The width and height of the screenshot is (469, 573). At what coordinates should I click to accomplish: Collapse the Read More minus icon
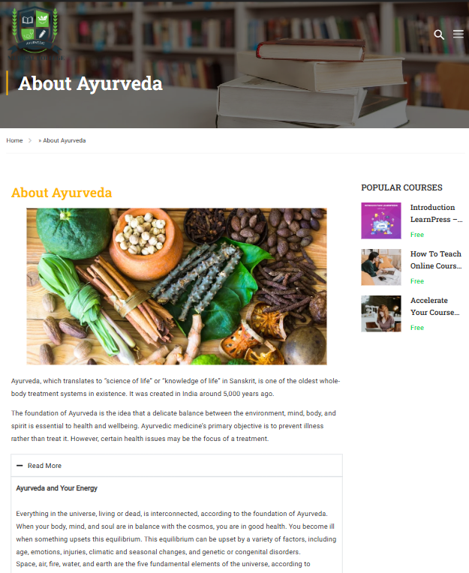(x=20, y=466)
